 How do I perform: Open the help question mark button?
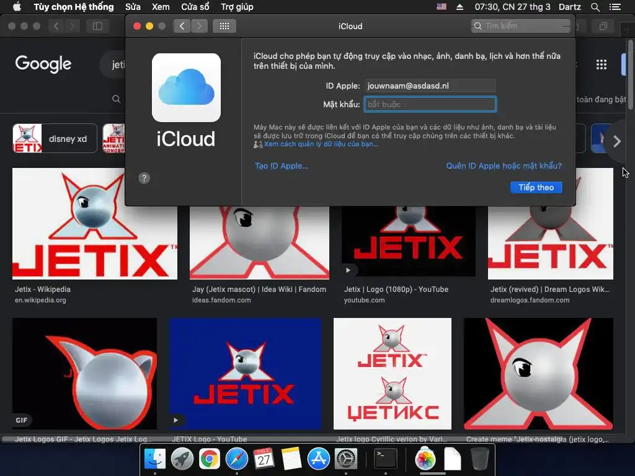pyautogui.click(x=144, y=178)
